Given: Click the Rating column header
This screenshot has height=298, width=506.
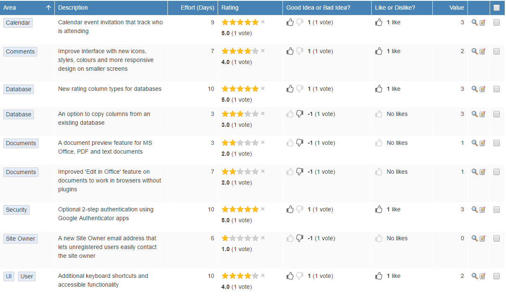Looking at the screenshot, I should [230, 8].
